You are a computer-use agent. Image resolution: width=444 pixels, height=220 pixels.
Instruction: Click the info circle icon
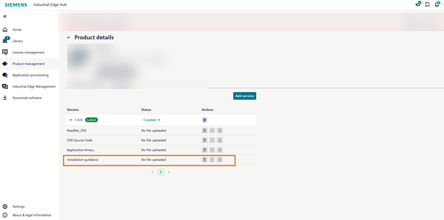[x=5, y=215]
